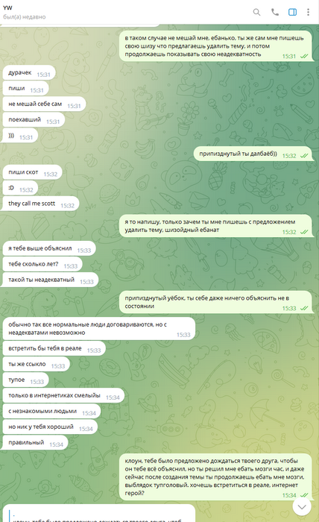Viewport: 319px width, 522px height.
Task: Click the 'дурачек' message bubble
Action: point(29,73)
